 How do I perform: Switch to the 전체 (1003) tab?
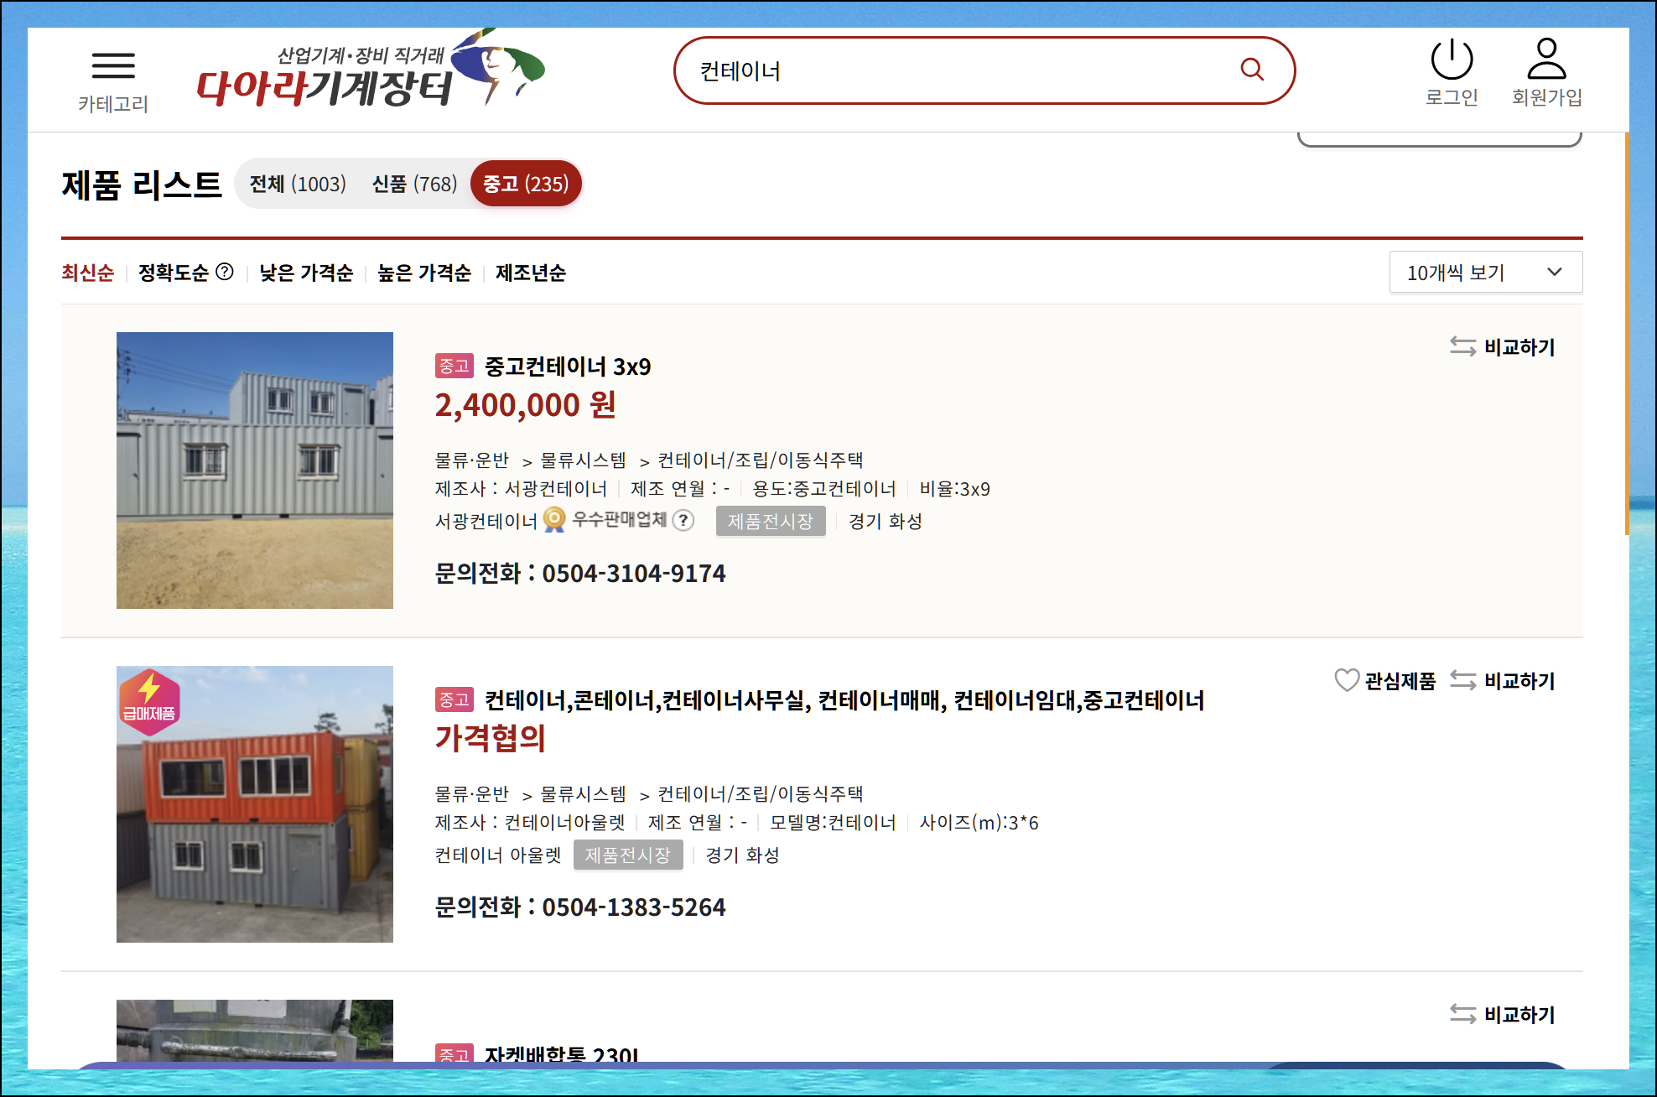pos(298,184)
